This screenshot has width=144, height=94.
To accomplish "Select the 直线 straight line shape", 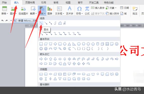I will pyautogui.click(x=41, y=23).
